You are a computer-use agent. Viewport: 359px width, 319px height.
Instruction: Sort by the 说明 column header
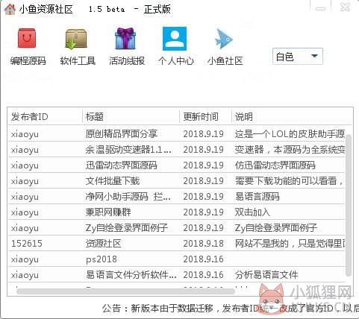tap(292, 116)
